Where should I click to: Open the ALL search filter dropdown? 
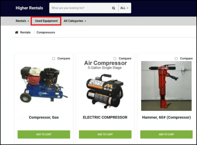pyautogui.click(x=124, y=8)
